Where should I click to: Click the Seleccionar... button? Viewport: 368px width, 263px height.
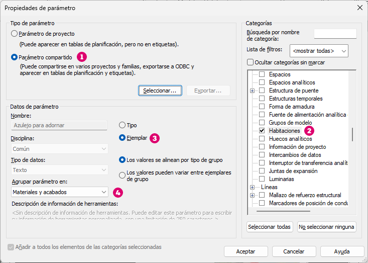point(159,91)
